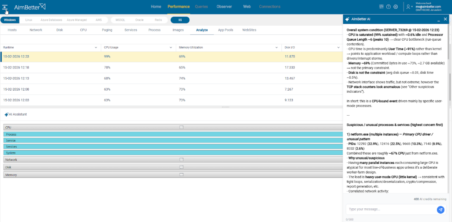Screen dimensions: 452x222
Task: Click the AimBetter logo
Action: pyautogui.click(x=30, y=7)
